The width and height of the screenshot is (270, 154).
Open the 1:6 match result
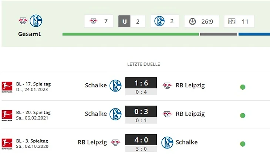[x=141, y=83]
